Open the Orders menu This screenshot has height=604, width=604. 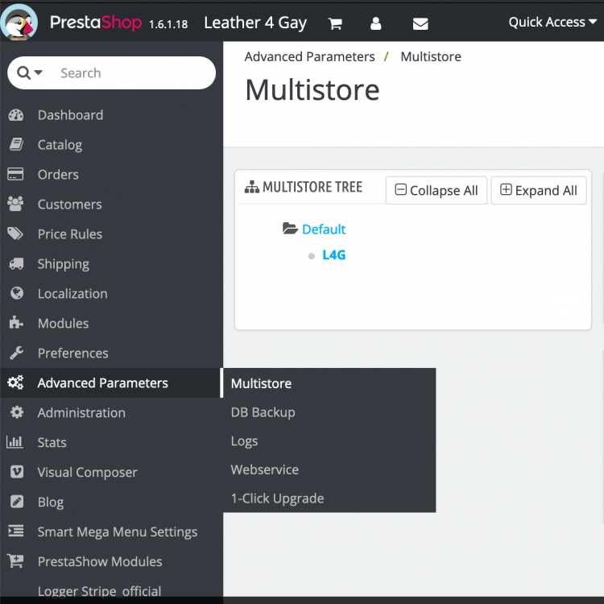click(58, 175)
